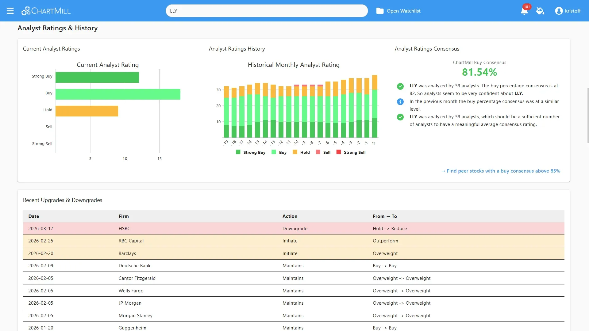Click the theme paint bucket icon

pyautogui.click(x=540, y=11)
